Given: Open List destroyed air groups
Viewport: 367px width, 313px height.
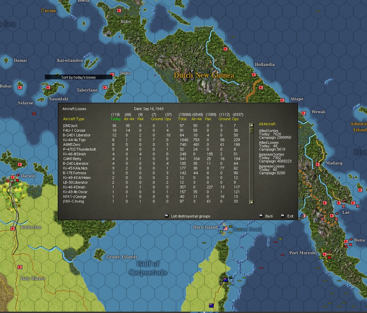Looking at the screenshot, I should point(190,216).
